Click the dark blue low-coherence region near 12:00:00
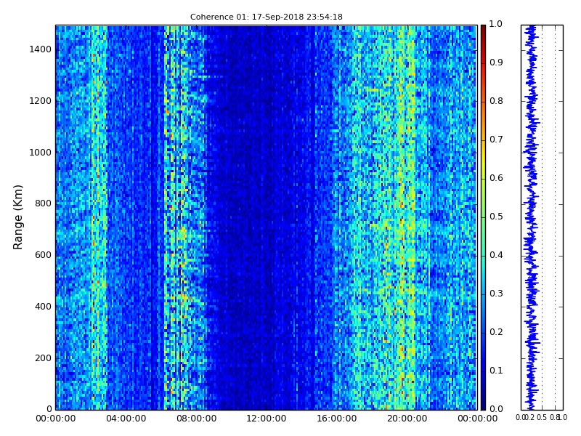Viewport: 581px width, 436px height. pos(259,217)
